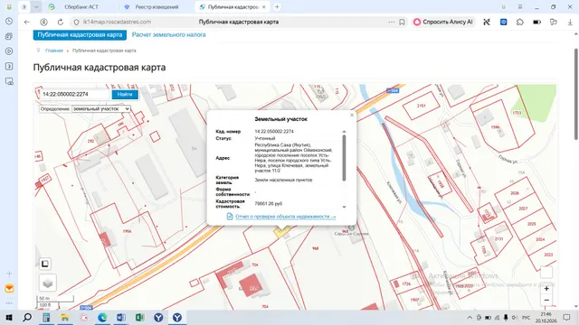The width and height of the screenshot is (579, 325).
Task: Open the battery saver icon in the toolbar
Action: (x=536, y=22)
